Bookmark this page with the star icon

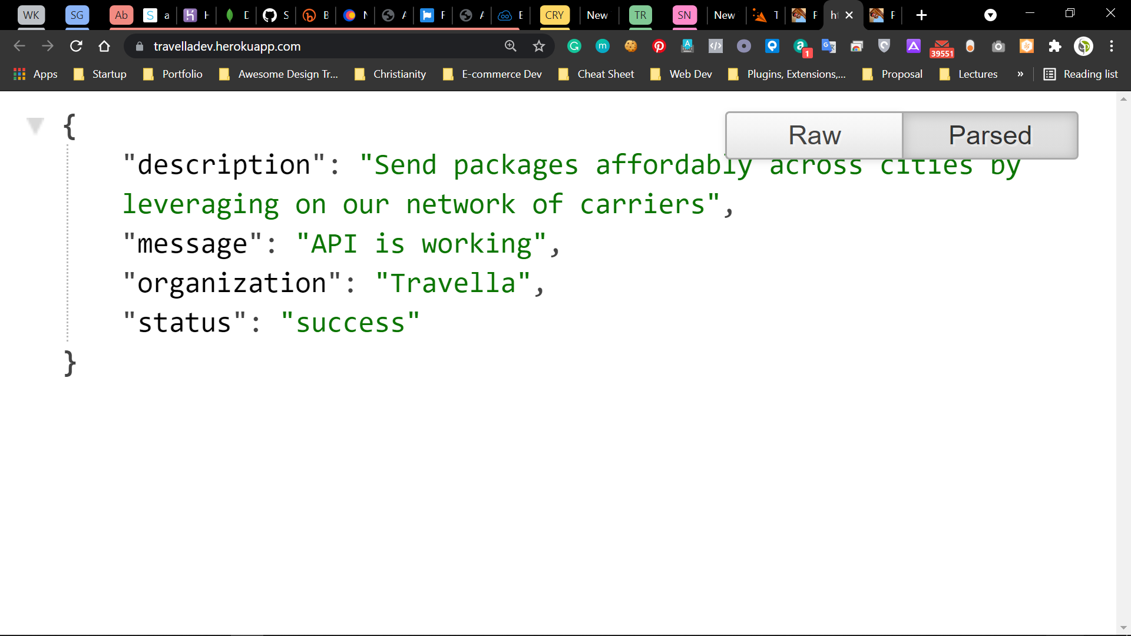(x=539, y=46)
